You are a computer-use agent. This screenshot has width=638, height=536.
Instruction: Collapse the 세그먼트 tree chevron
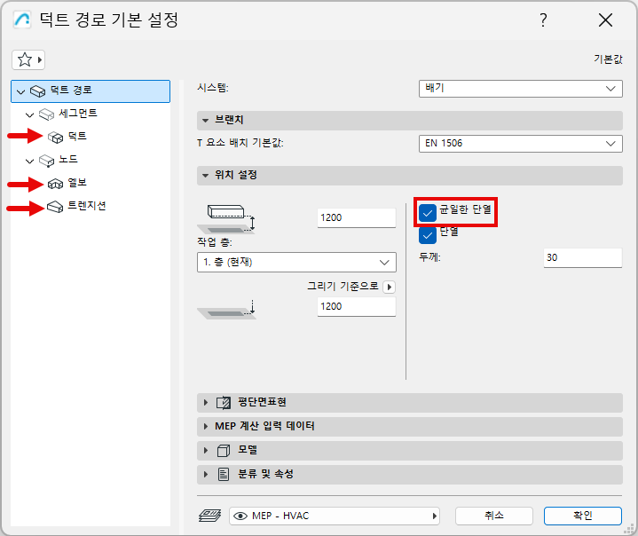(29, 115)
